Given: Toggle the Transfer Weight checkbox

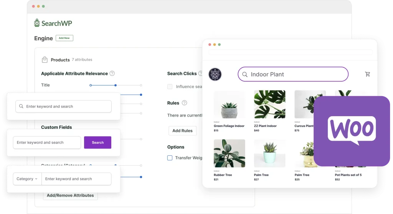Looking at the screenshot, I should 170,158.
